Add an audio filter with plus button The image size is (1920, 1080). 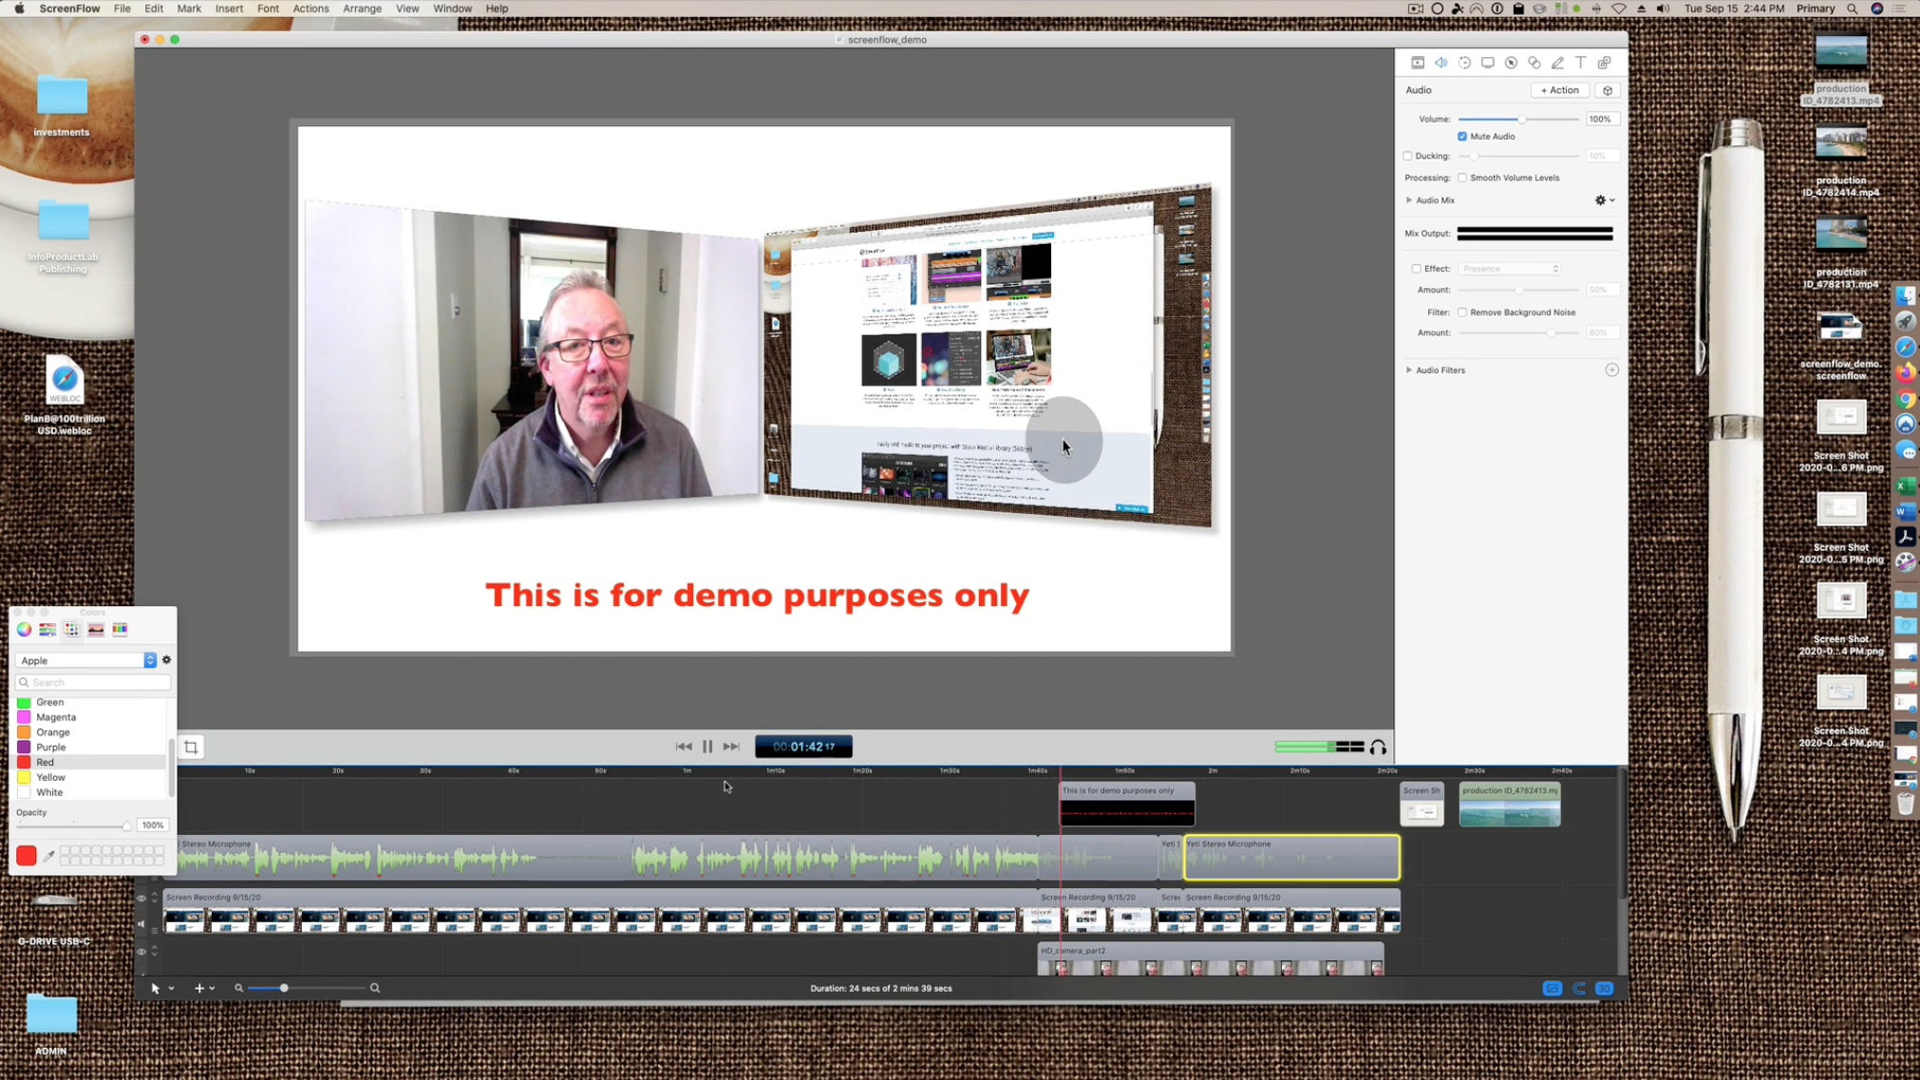pos(1611,370)
